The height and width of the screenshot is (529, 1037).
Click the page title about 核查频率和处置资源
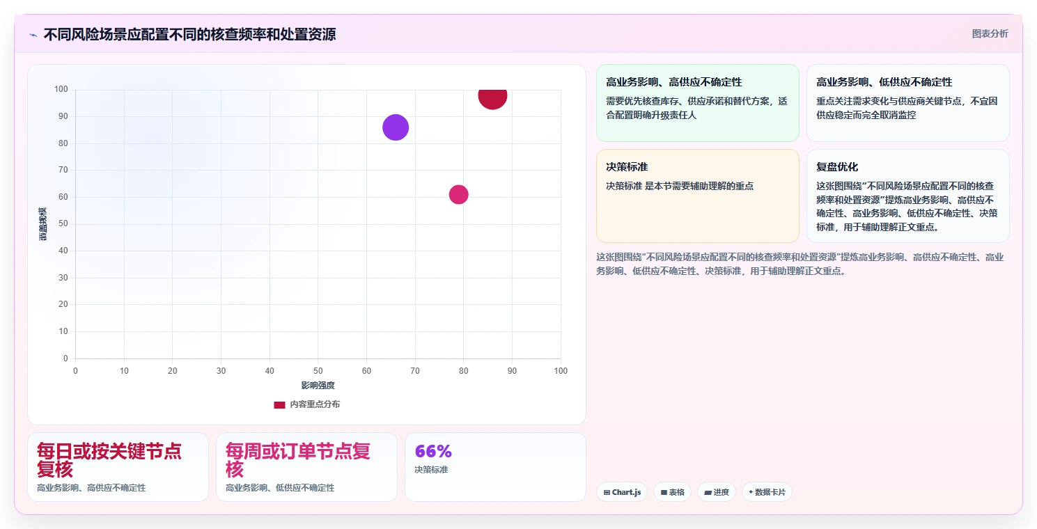(x=189, y=34)
